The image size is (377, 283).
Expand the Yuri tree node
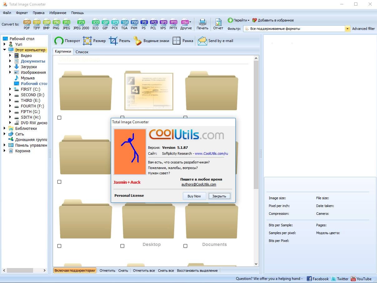coord(5,44)
